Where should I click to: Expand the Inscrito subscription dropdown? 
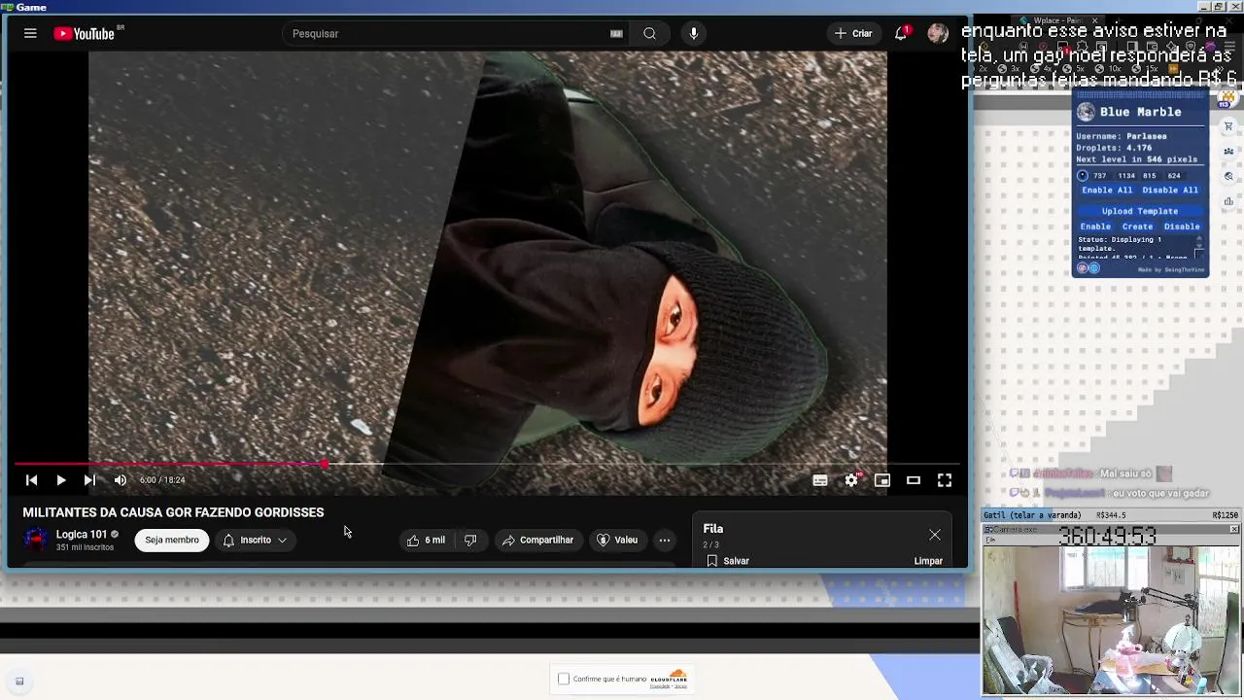256,540
